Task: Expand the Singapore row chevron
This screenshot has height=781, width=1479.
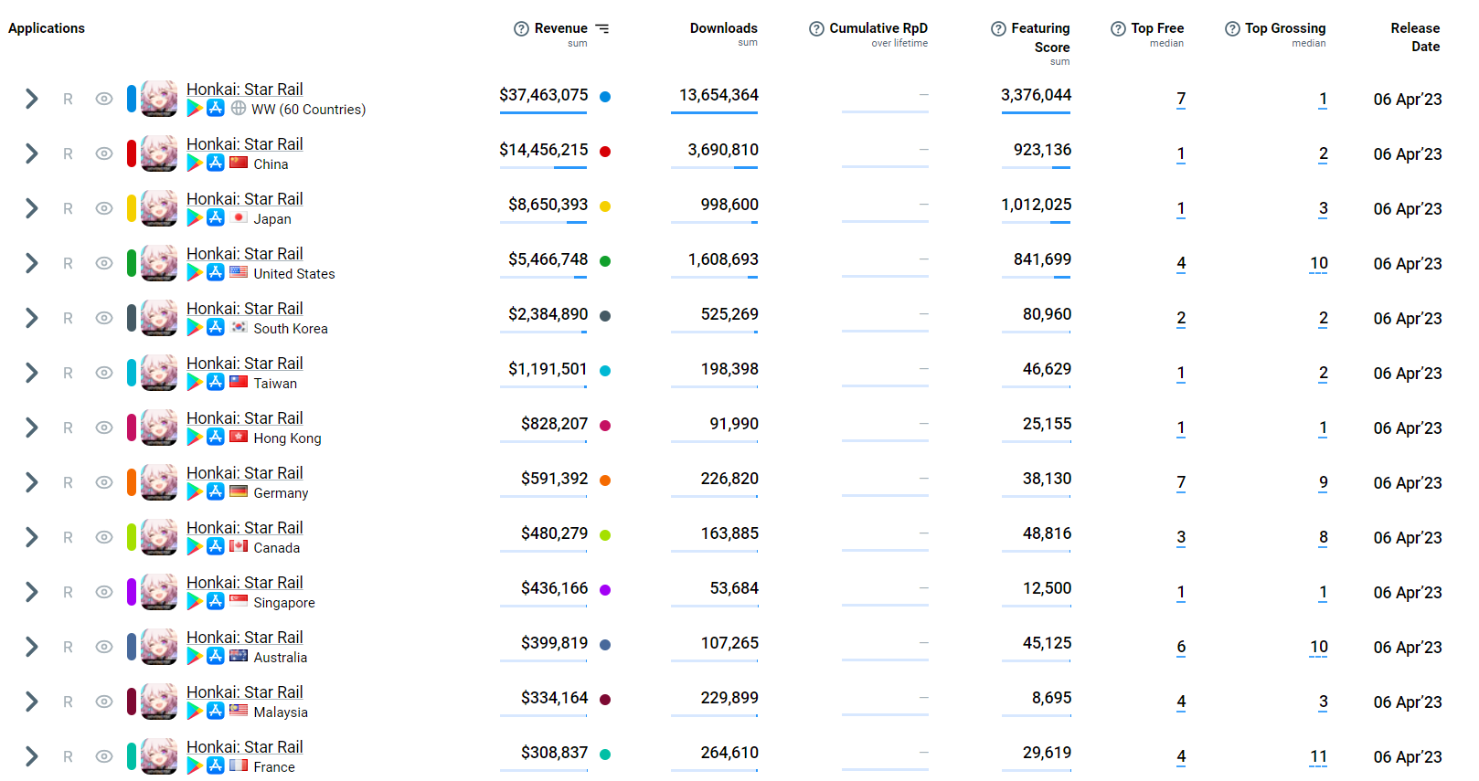Action: (32, 592)
